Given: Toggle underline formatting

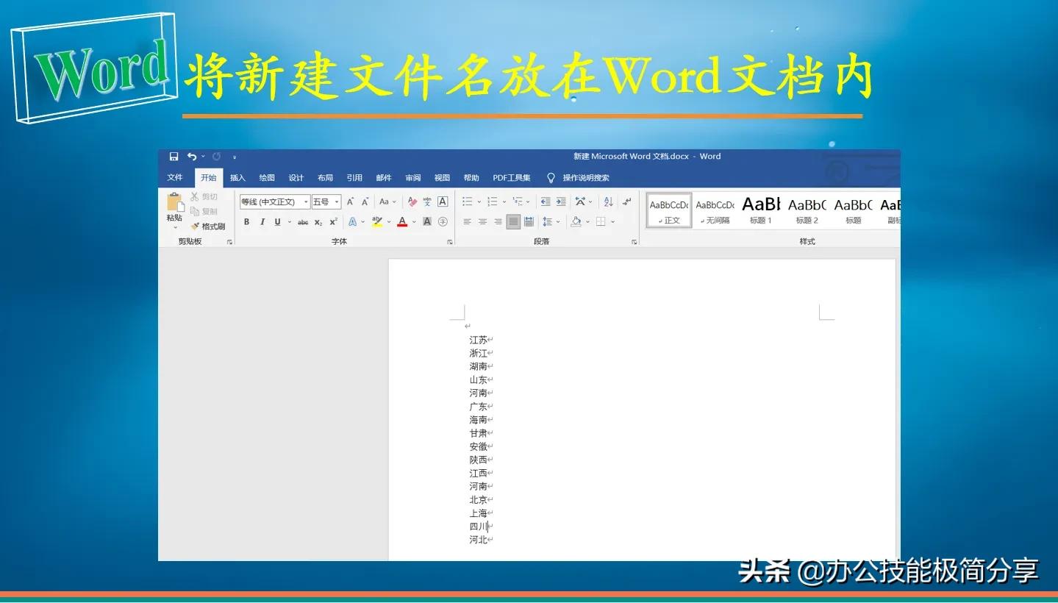Looking at the screenshot, I should (277, 222).
